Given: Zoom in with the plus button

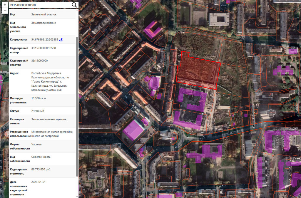Looking at the screenshot, I should click(5, 5).
